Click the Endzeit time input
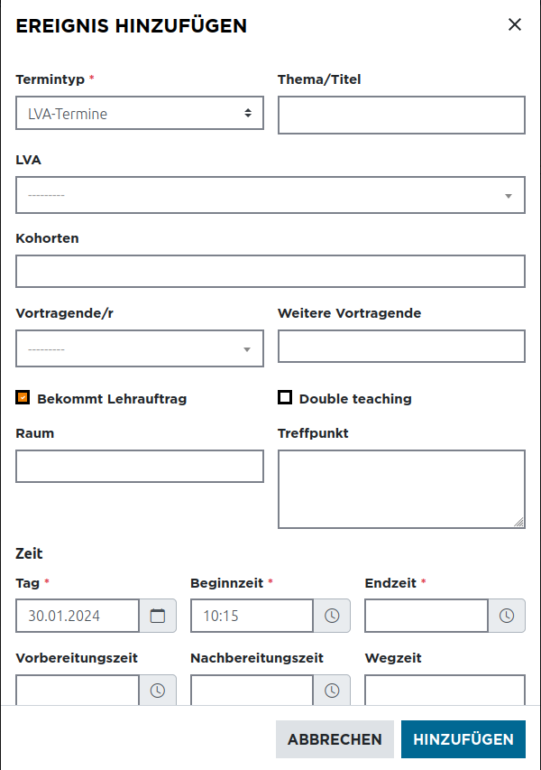Image resolution: width=541 pixels, height=770 pixels. [x=426, y=616]
